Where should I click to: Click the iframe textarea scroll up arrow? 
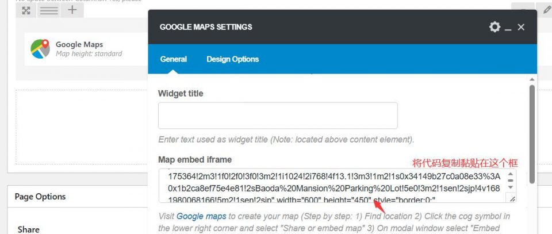click(x=511, y=174)
